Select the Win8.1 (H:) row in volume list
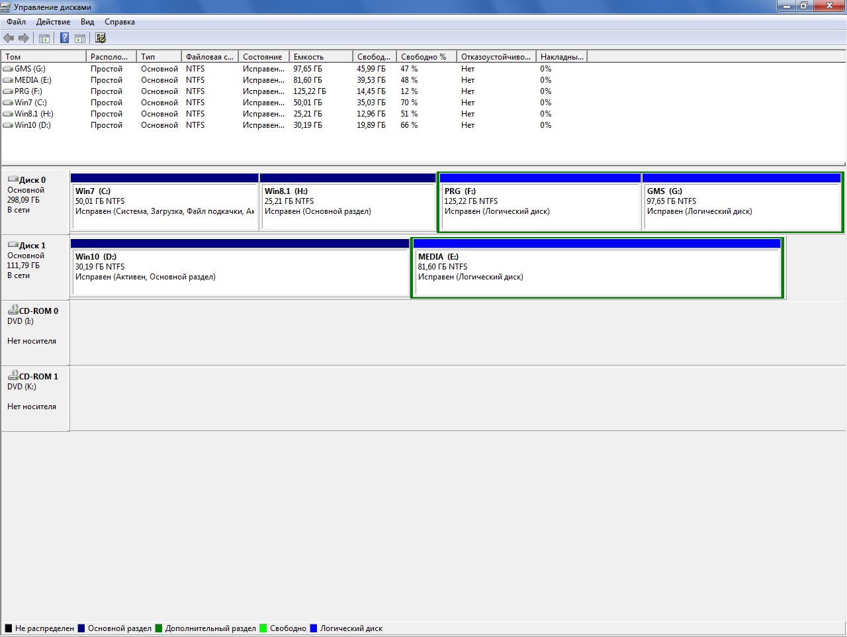This screenshot has height=637, width=847. tap(34, 114)
